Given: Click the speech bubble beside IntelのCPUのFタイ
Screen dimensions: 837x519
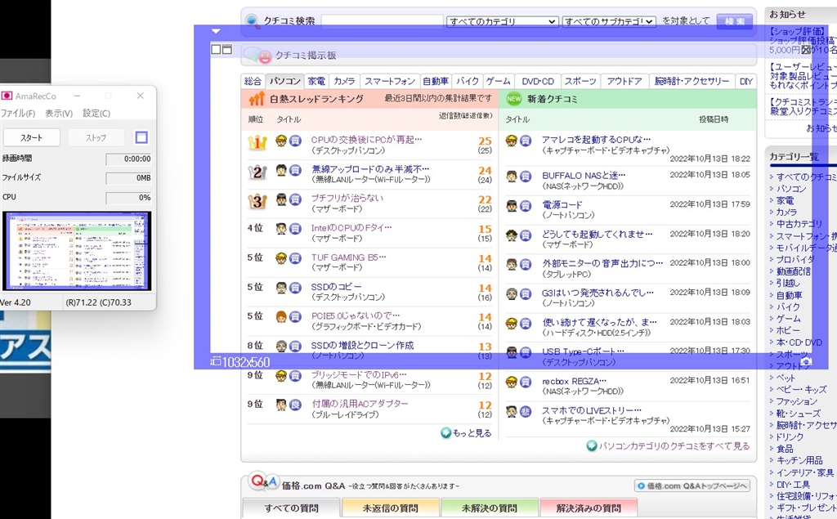Looking at the screenshot, I should pos(296,229).
